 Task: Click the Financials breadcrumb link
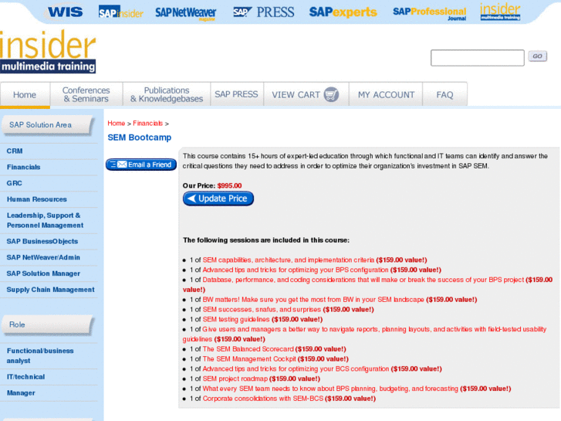[147, 124]
